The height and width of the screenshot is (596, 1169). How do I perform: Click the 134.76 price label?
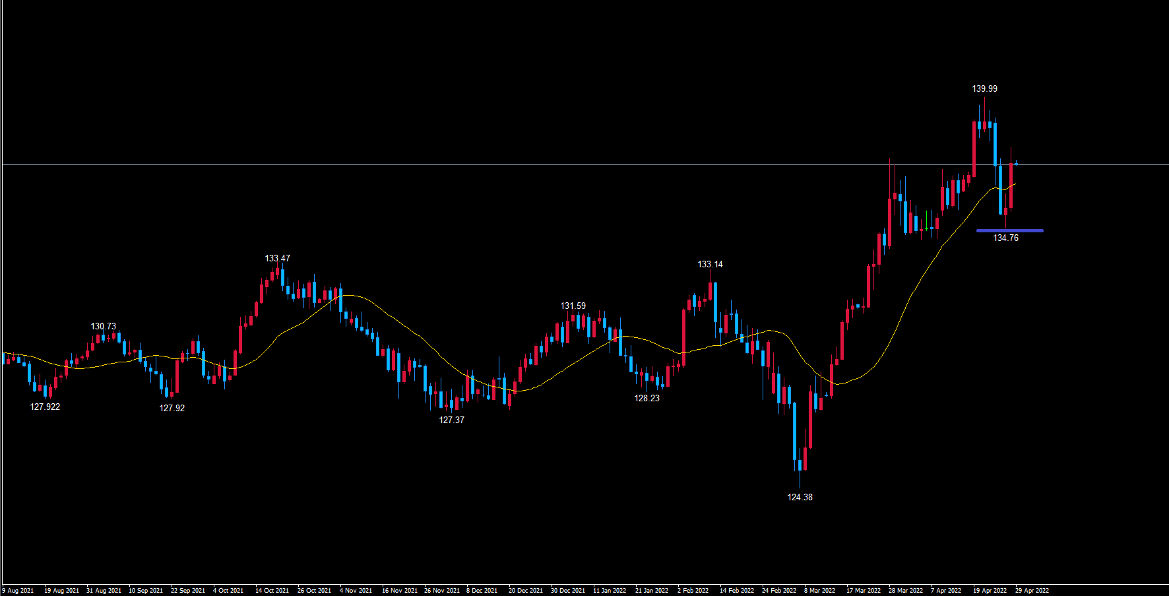(1005, 238)
